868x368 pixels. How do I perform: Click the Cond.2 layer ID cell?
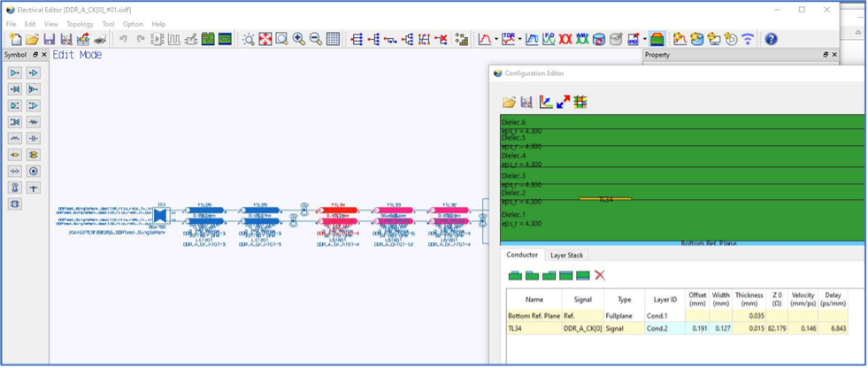pyautogui.click(x=664, y=328)
